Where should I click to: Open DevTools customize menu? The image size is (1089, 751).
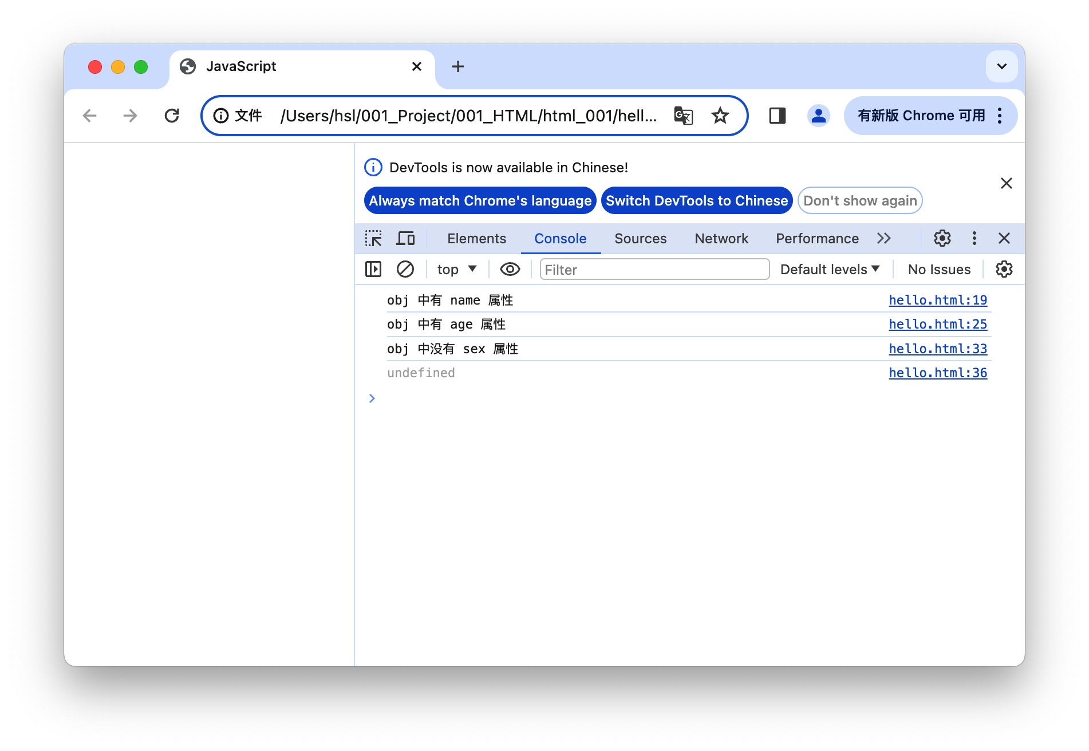[974, 238]
